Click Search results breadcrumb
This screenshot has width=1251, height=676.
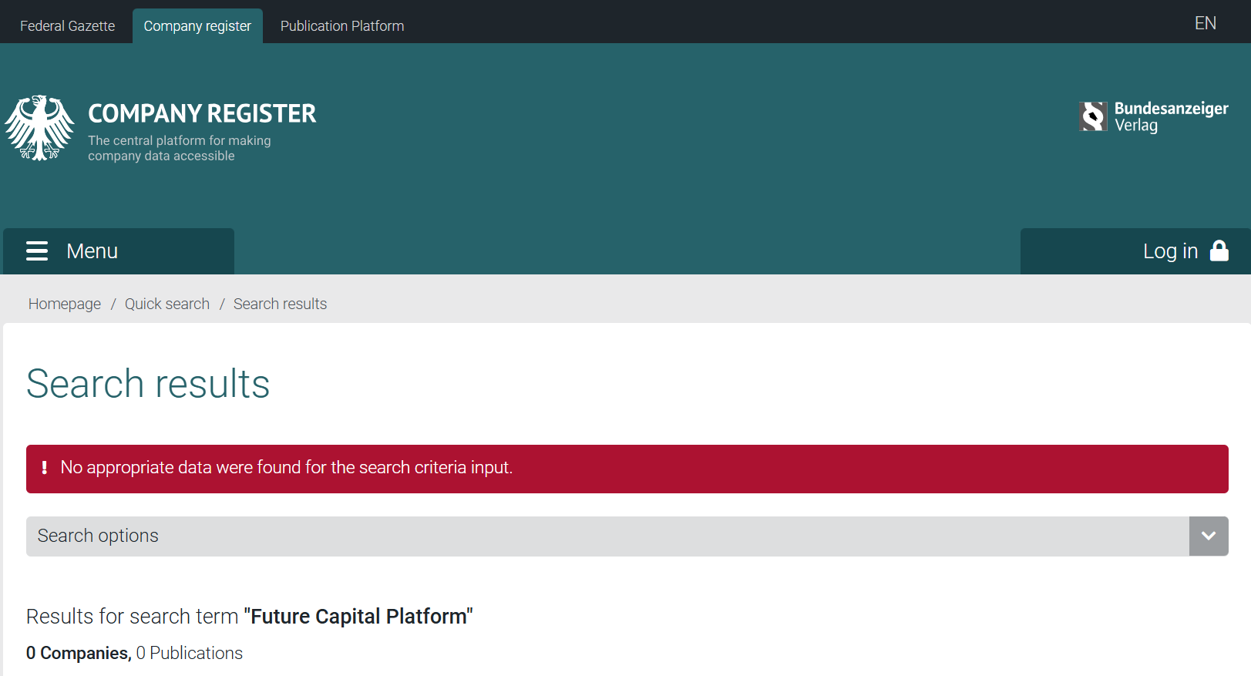281,304
